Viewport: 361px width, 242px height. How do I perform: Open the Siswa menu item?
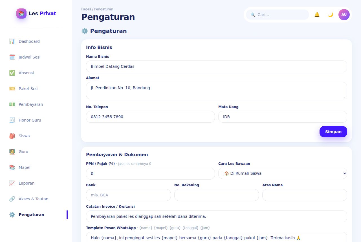click(36, 136)
